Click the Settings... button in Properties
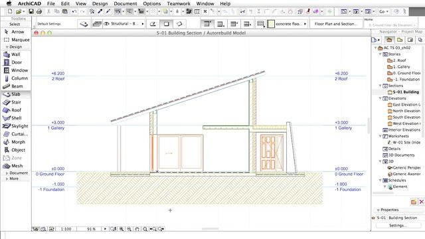The height and width of the screenshot is (239, 425). point(398,226)
